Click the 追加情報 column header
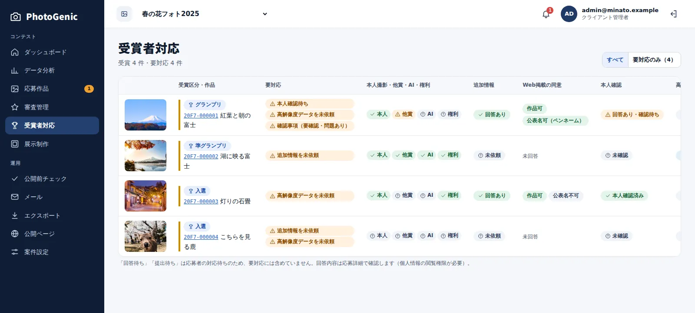Screen dimensions: 695x313 click(484, 85)
